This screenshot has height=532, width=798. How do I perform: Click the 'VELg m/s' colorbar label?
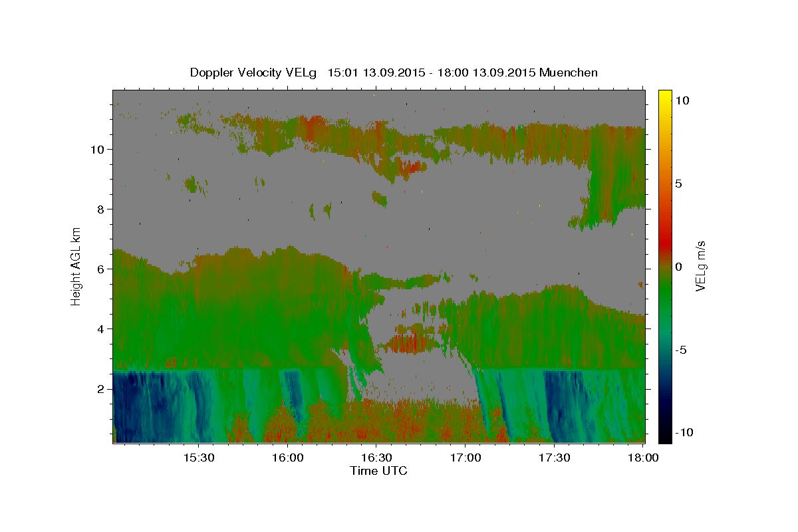click(701, 266)
